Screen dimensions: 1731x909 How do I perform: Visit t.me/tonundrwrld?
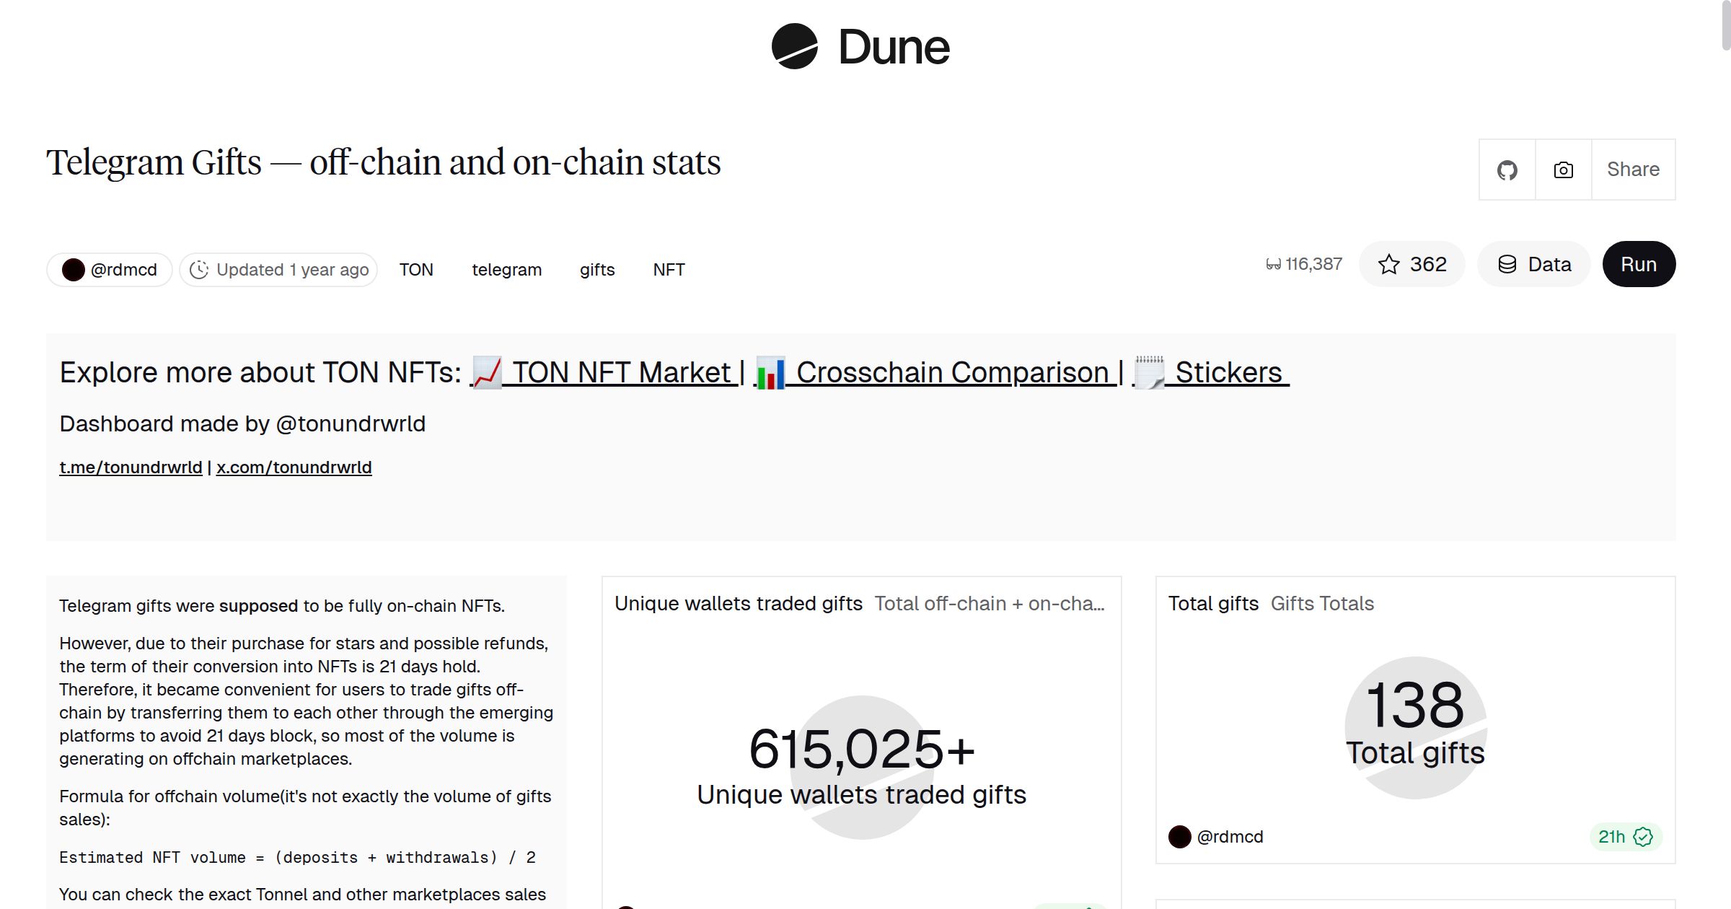coord(130,467)
